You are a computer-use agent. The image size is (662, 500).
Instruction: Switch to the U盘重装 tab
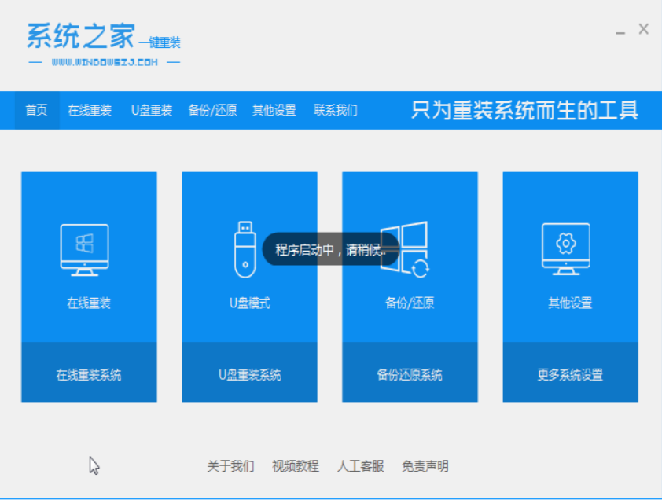pyautogui.click(x=152, y=110)
